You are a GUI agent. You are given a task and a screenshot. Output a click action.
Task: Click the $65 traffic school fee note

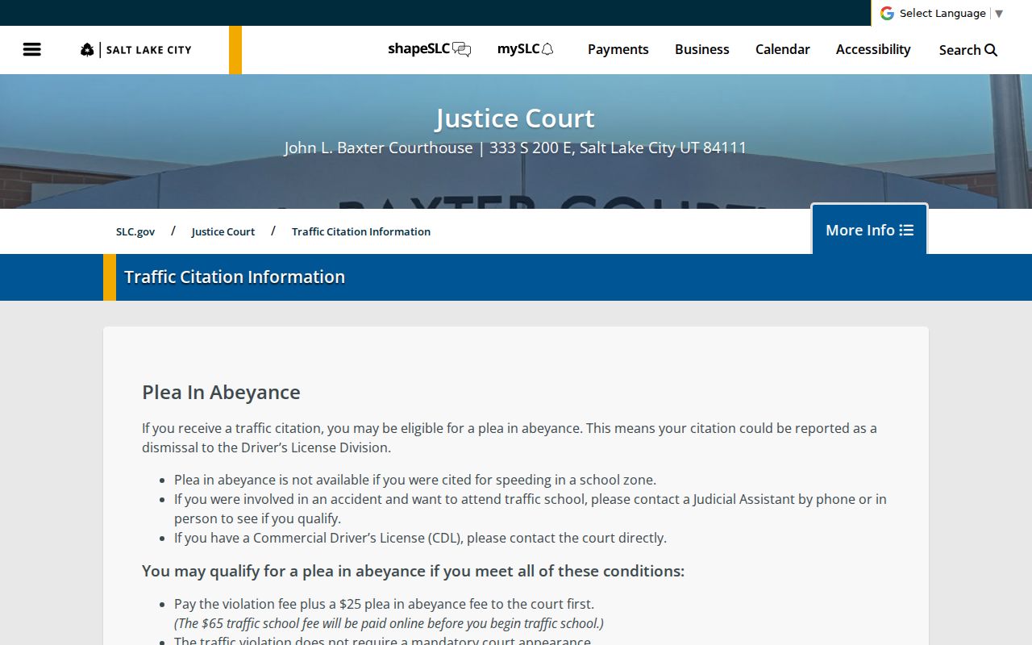click(389, 623)
